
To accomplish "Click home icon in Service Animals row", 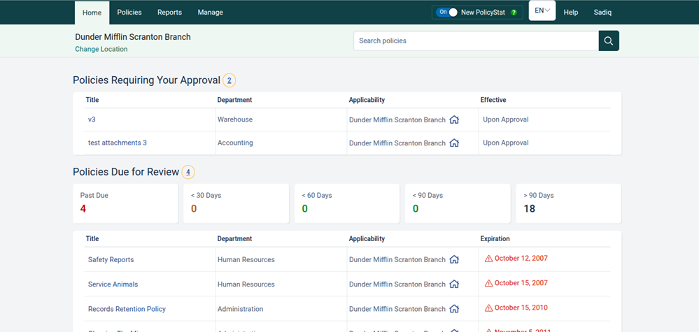I will coord(454,284).
